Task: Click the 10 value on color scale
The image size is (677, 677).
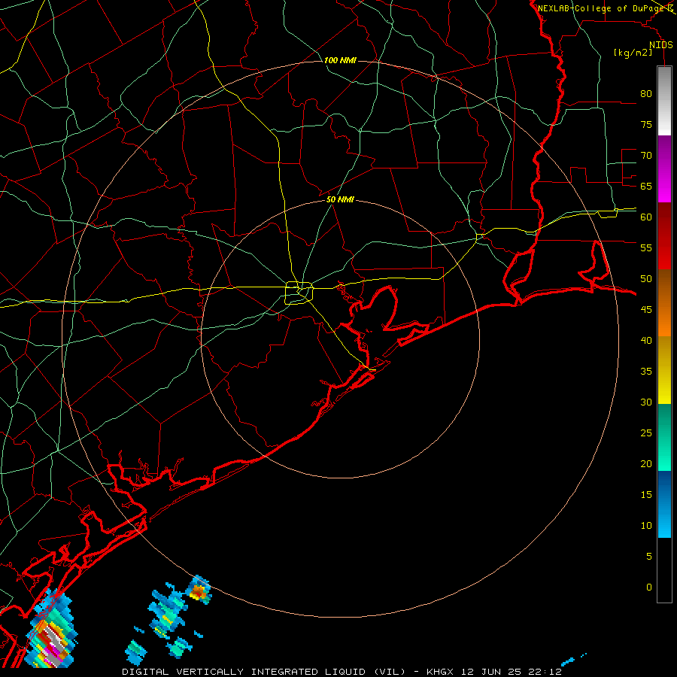Action: click(646, 526)
